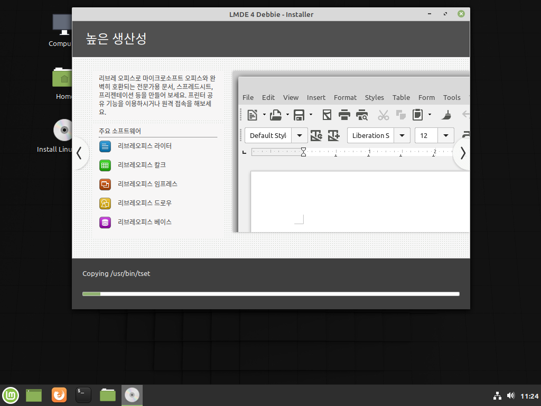Expand the font size 12 dropdown
The image size is (541, 406).
click(x=446, y=135)
